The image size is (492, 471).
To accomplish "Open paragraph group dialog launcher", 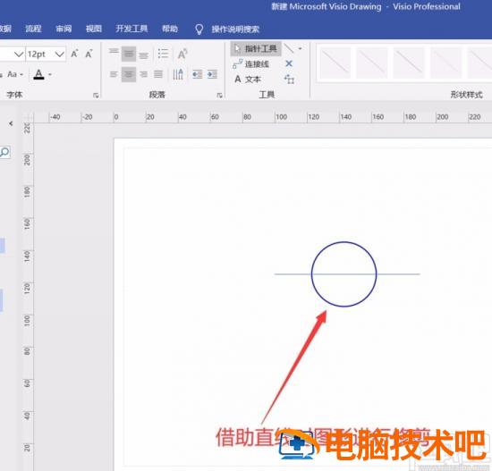I will point(219,96).
